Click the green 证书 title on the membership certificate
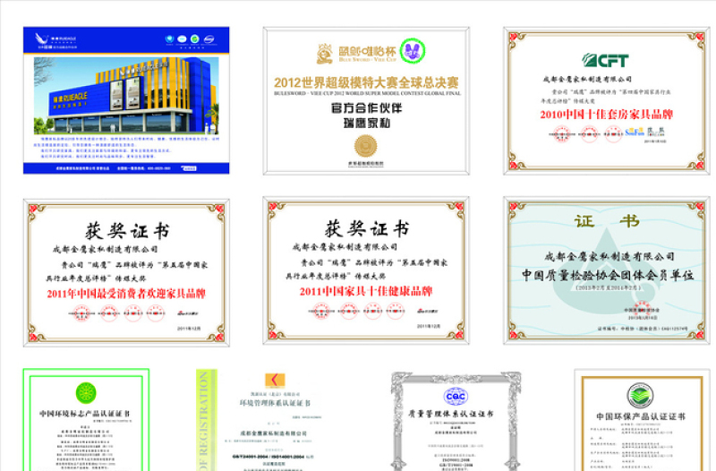716x471 pixels. click(607, 221)
